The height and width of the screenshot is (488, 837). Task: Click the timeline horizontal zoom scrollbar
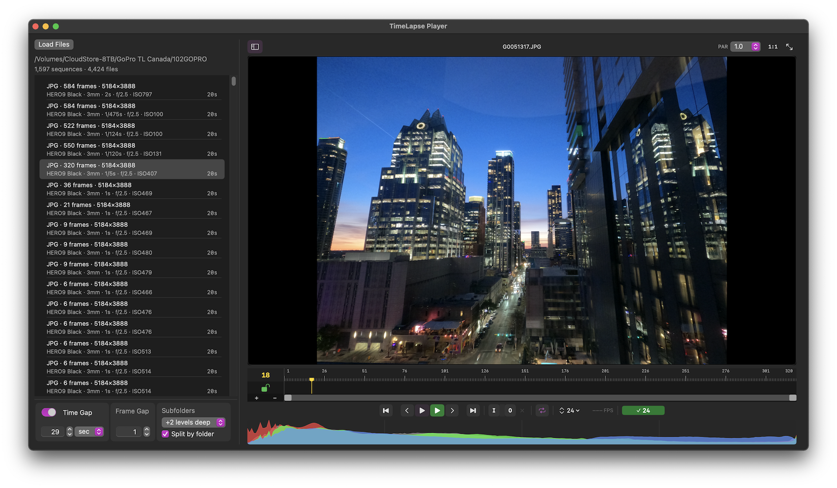pyautogui.click(x=540, y=398)
